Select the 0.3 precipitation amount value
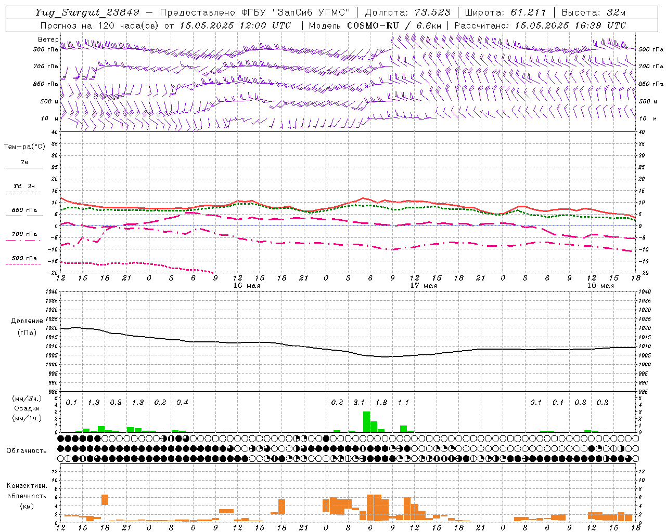The width and height of the screenshot is (666, 532). point(116,403)
